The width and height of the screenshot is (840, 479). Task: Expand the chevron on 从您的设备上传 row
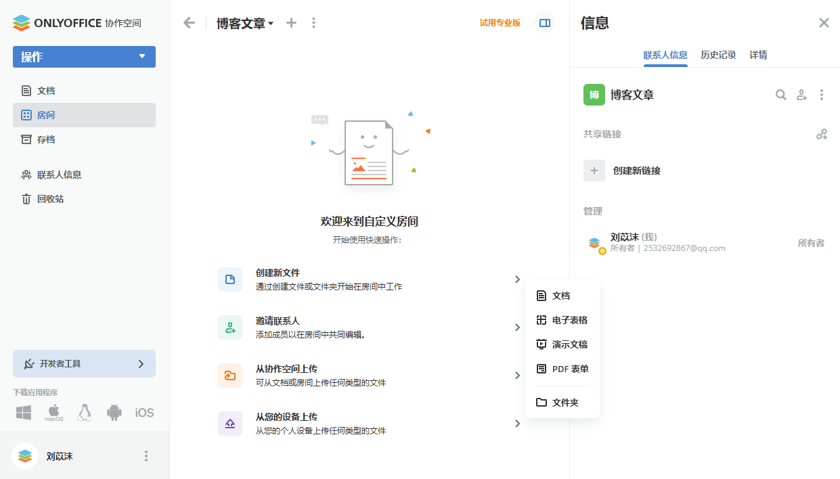[x=517, y=424]
